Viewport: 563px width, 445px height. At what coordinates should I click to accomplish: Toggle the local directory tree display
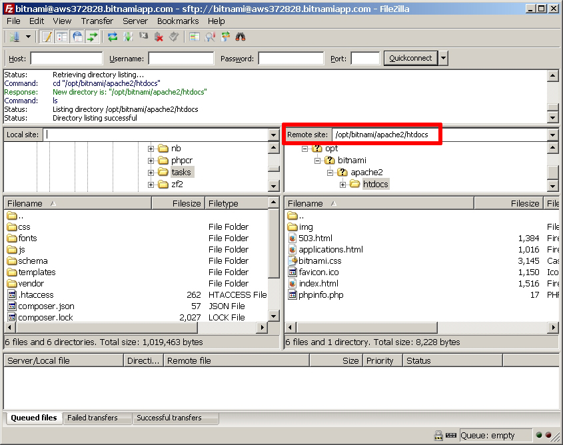coord(62,37)
